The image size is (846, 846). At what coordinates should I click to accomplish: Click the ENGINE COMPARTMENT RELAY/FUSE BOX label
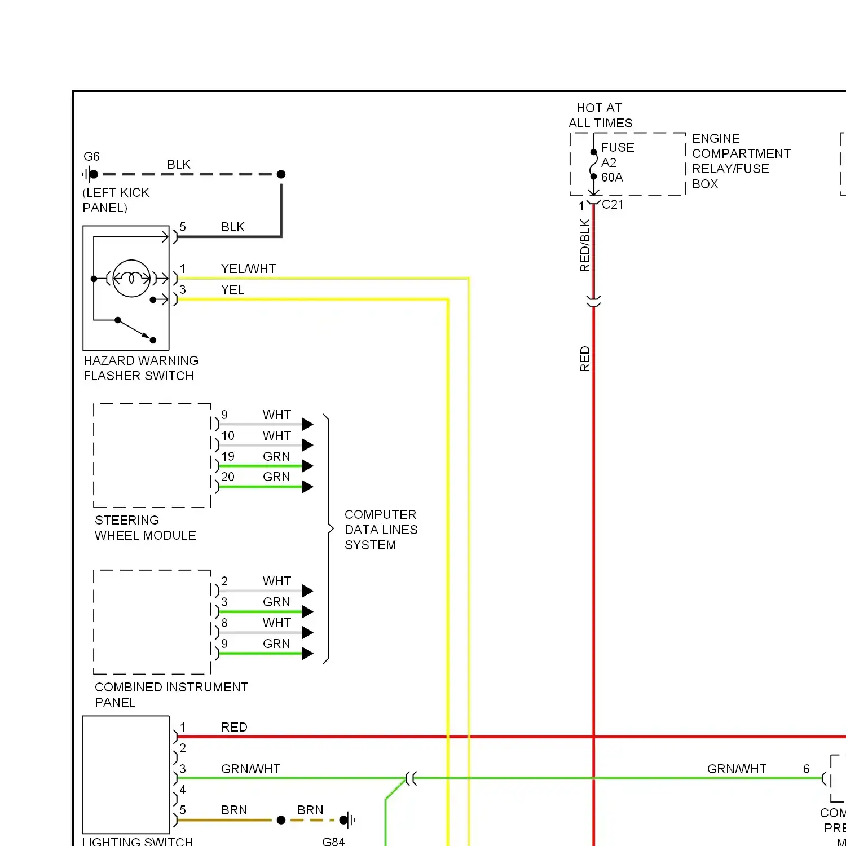coord(741,161)
